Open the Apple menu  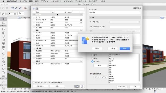(3, 1)
